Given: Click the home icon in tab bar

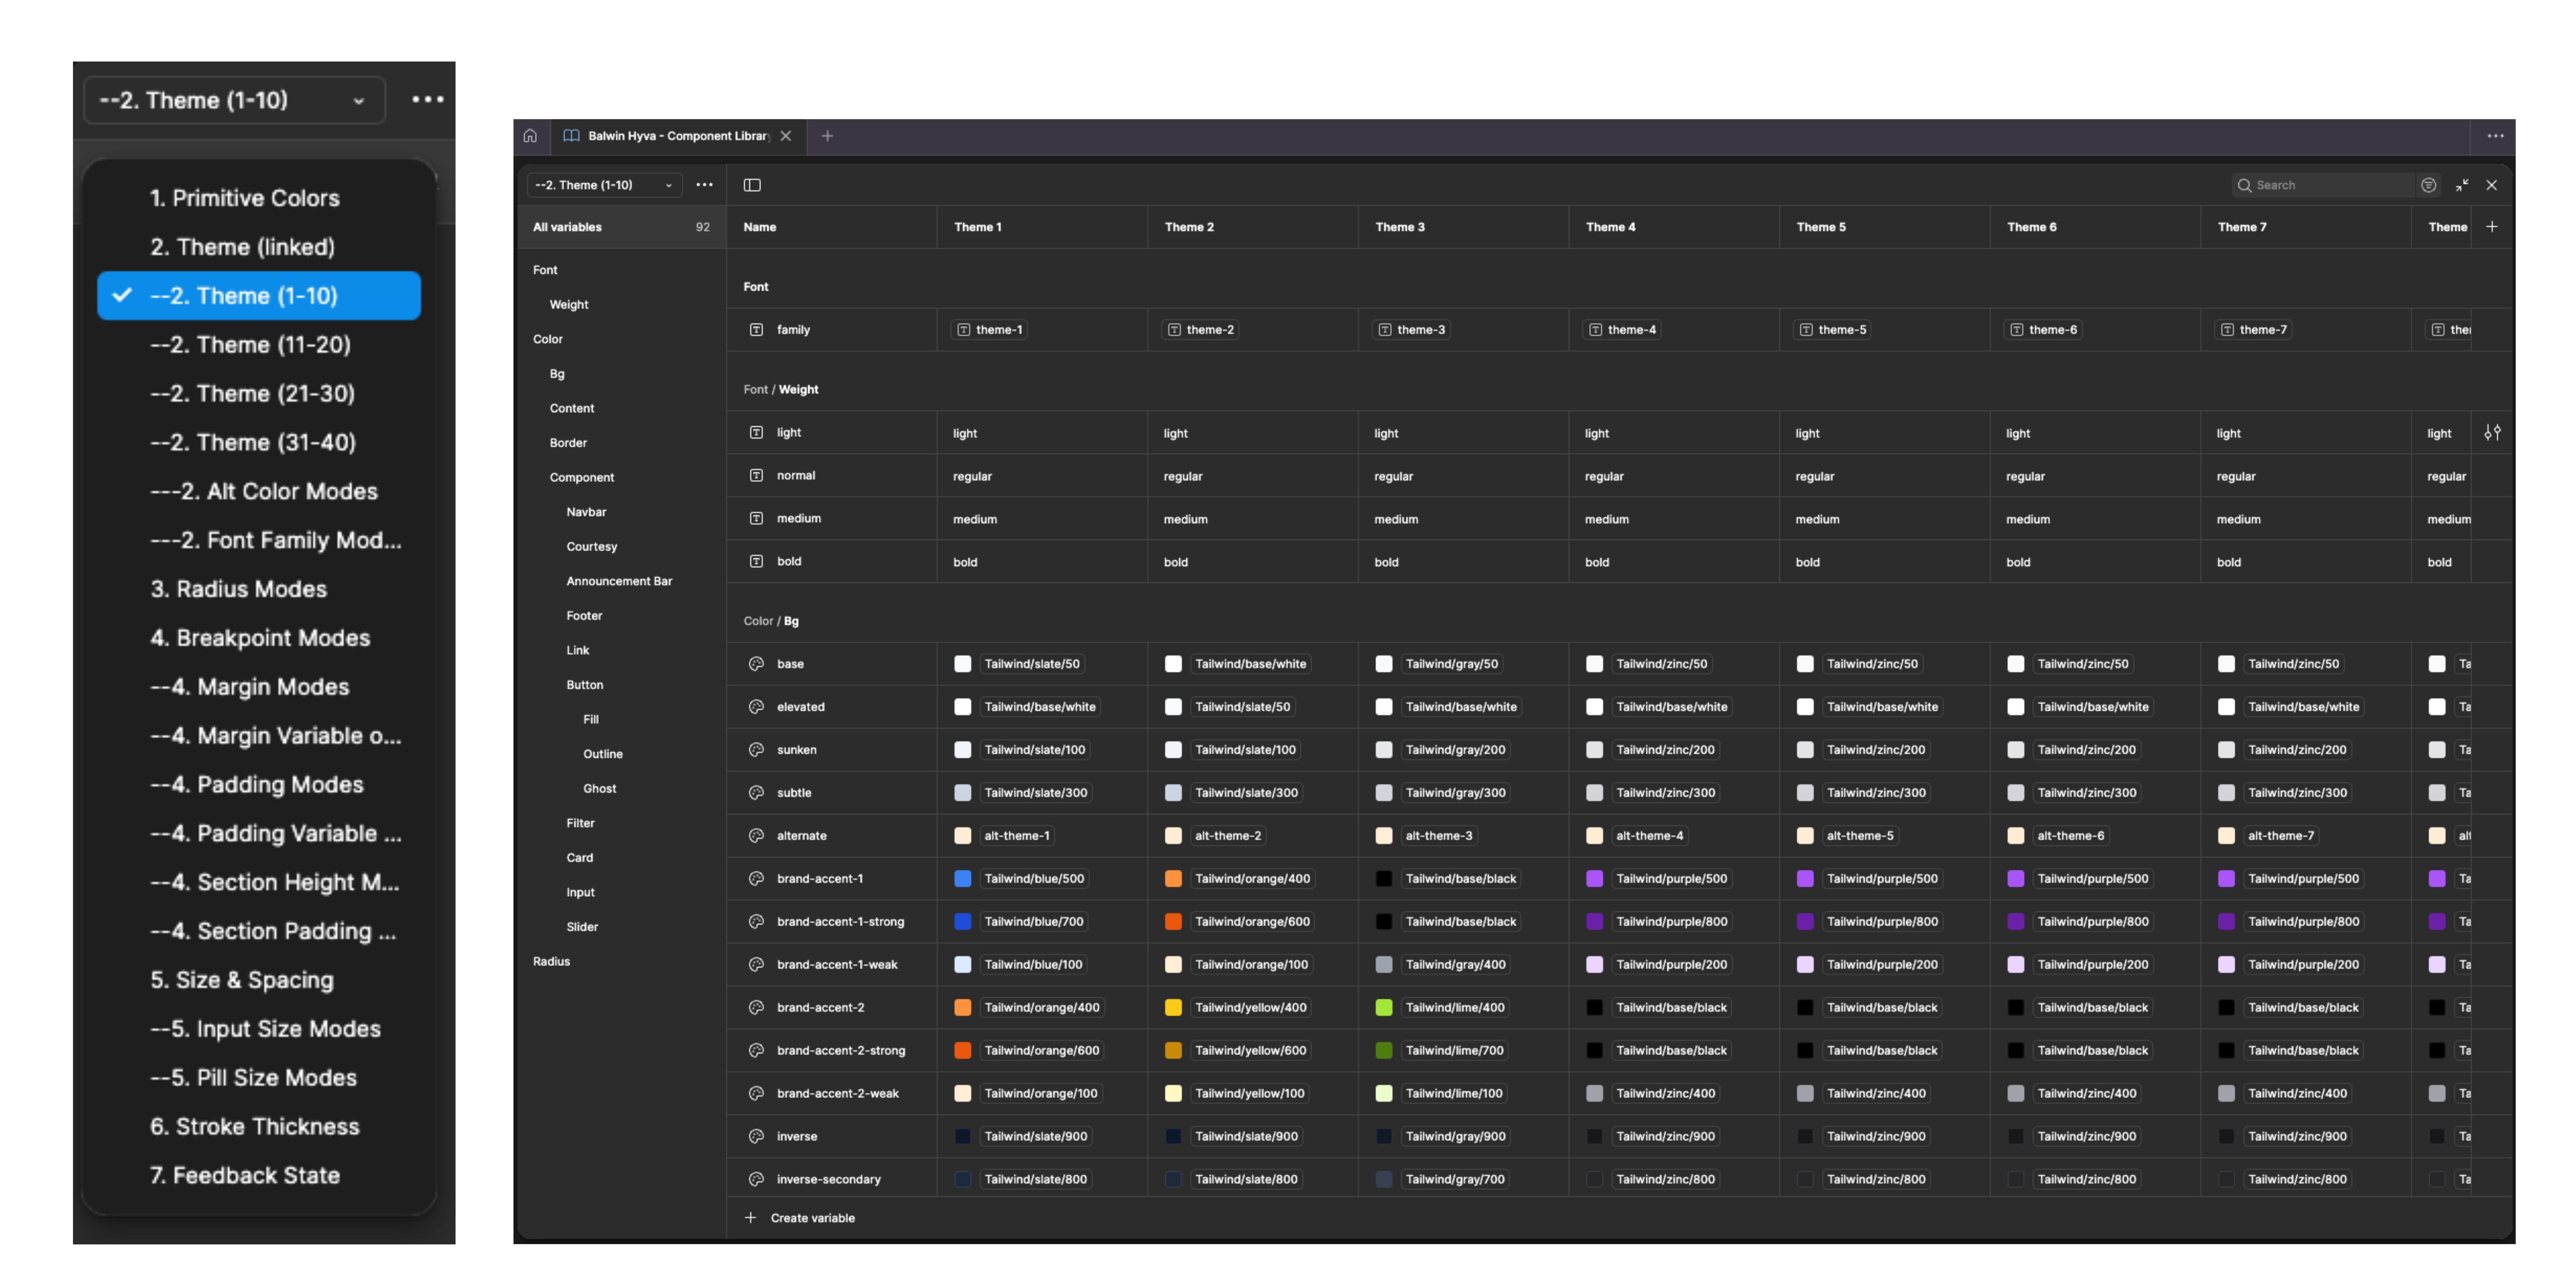Looking at the screenshot, I should point(530,136).
